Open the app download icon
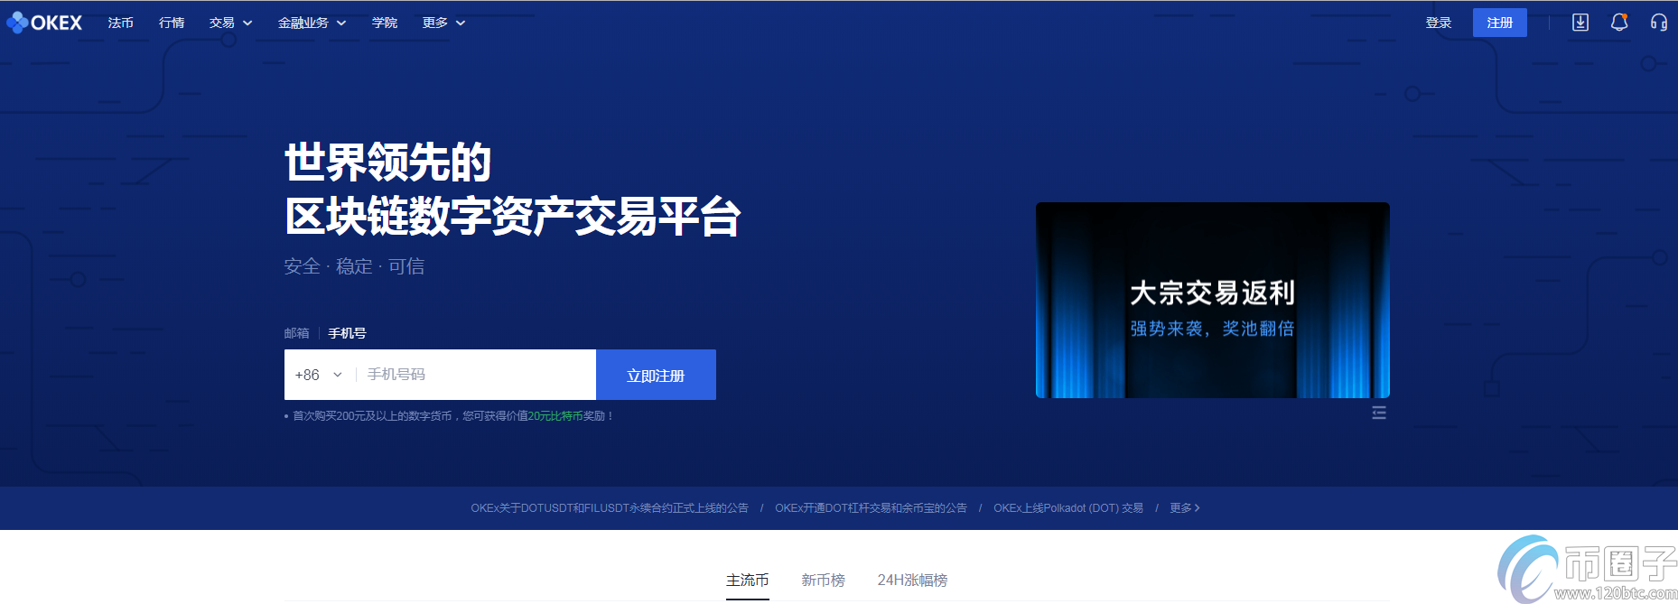Screen dimensions: 1678x604 click(x=1580, y=23)
